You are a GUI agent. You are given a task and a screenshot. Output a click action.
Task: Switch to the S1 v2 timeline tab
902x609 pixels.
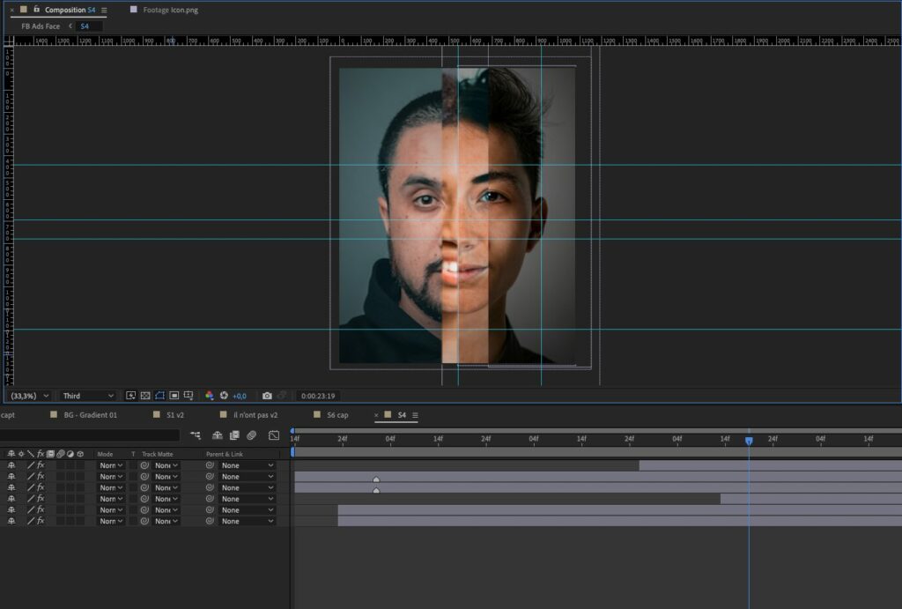pyautogui.click(x=174, y=415)
